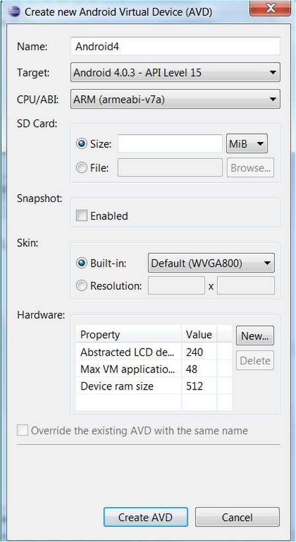The image size is (296, 542).
Task: Select the Built-in skin radio button
Action: point(82,263)
